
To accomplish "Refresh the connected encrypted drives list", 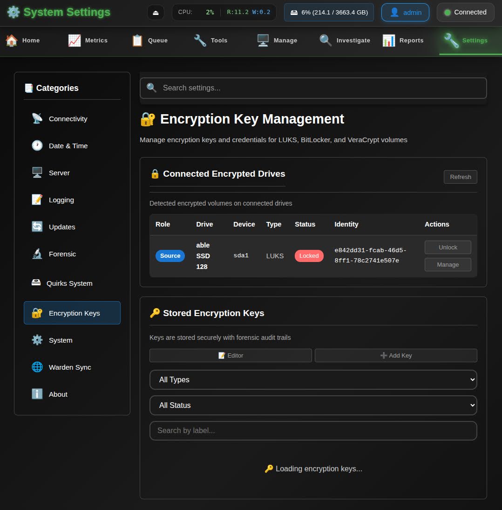I will pos(461,177).
